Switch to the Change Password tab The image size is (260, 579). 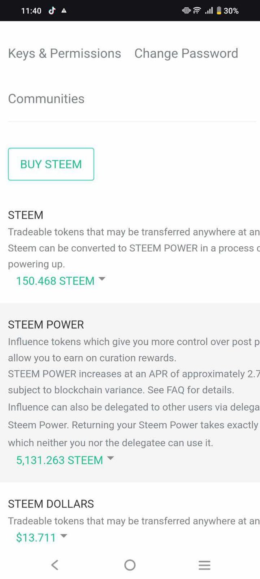186,53
